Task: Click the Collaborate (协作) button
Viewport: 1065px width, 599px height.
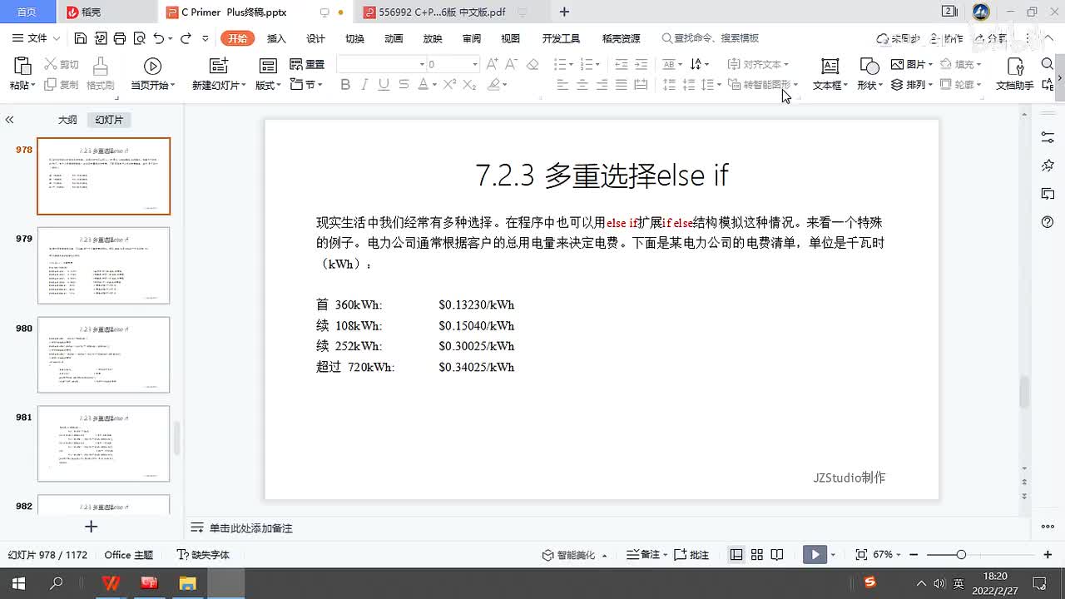Action: (x=946, y=38)
